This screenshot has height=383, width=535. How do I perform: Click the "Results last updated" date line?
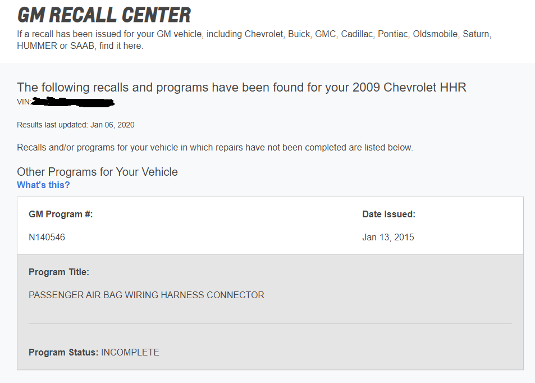tap(75, 125)
